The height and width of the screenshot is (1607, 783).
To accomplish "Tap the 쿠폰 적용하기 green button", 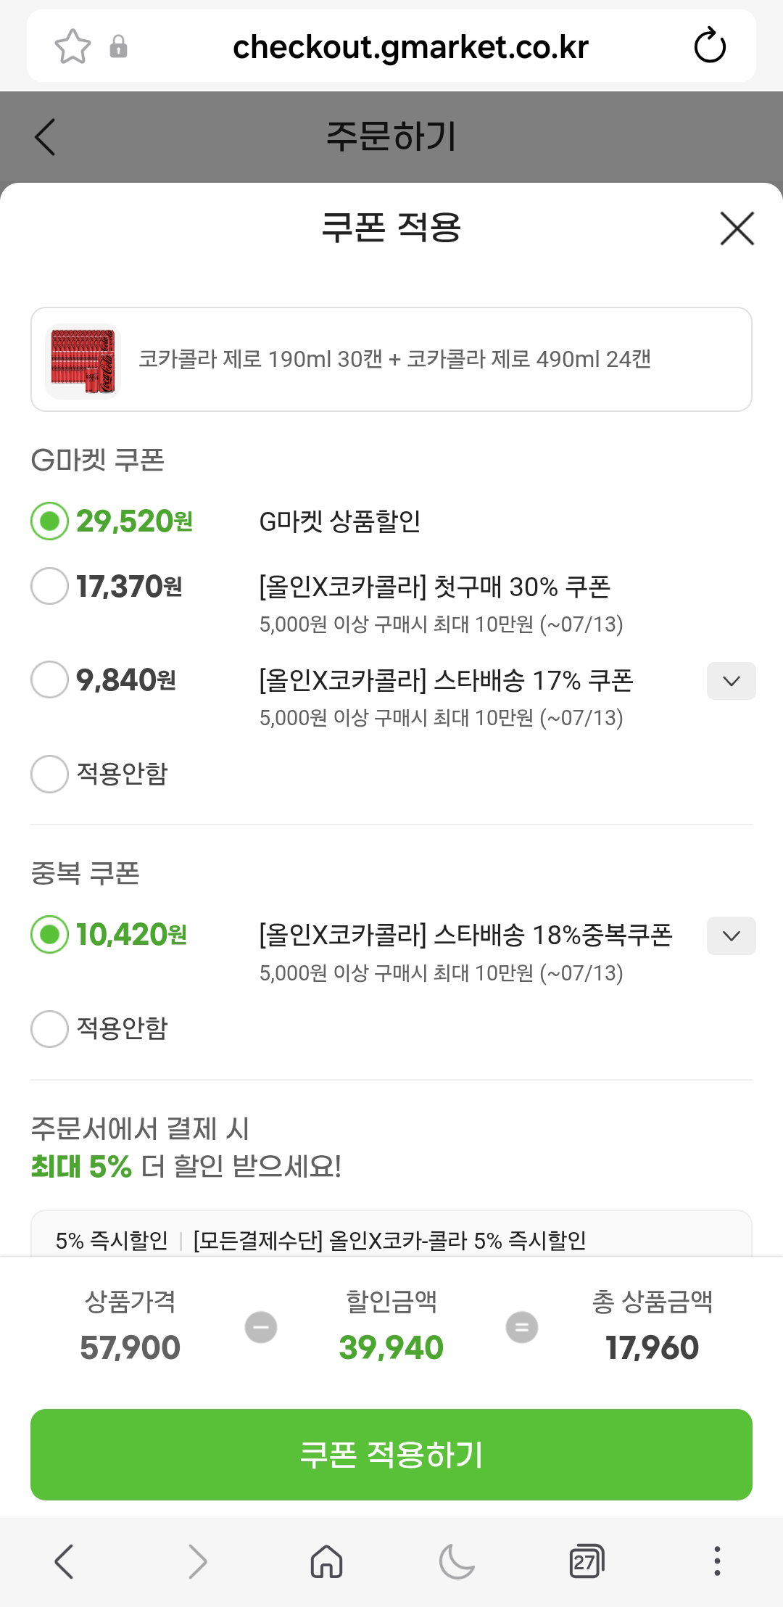I will (391, 1455).
